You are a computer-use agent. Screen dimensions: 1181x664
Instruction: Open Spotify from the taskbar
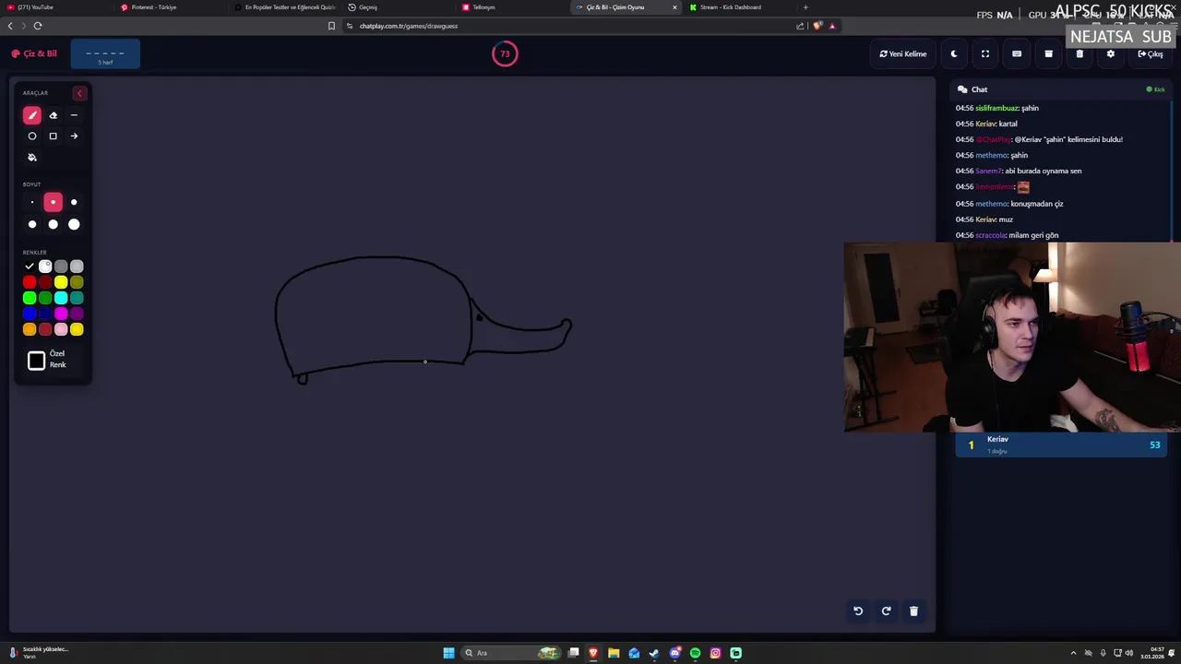pyautogui.click(x=695, y=653)
